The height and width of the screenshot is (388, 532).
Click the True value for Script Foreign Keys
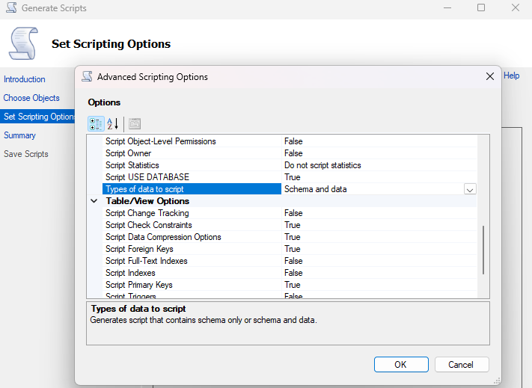292,249
